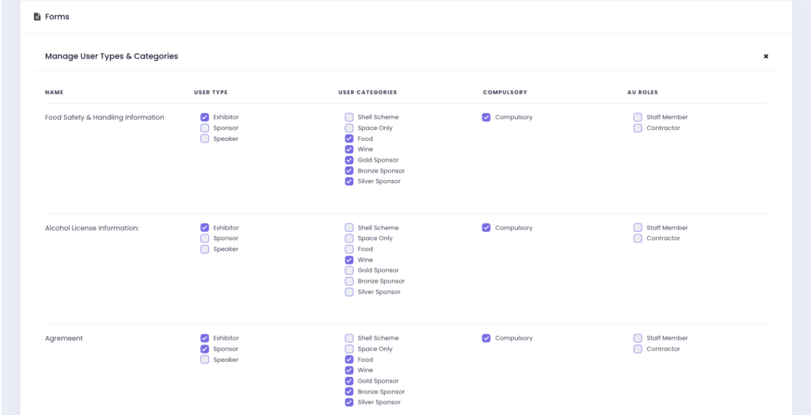Uncheck Wine category for Alcohol License Information
The width and height of the screenshot is (811, 415).
(x=349, y=260)
